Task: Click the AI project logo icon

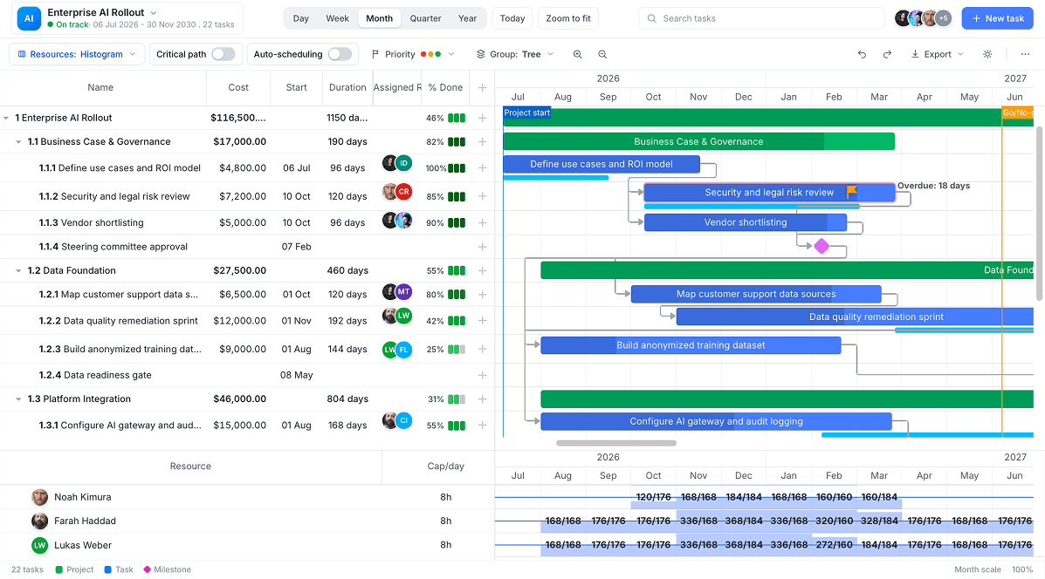Action: pyautogui.click(x=29, y=18)
